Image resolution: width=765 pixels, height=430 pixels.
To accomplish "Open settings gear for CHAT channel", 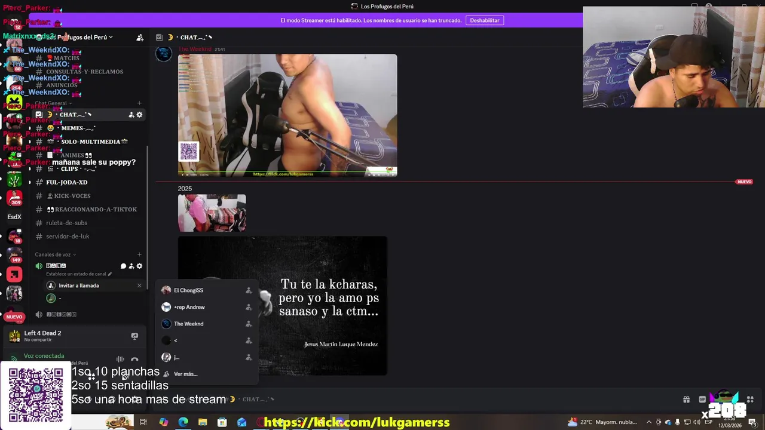I will (139, 115).
